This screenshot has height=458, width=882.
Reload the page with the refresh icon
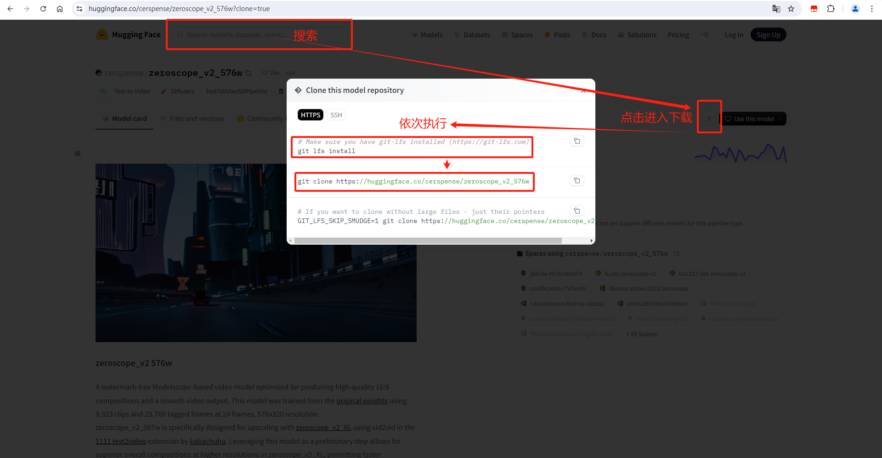[x=43, y=9]
